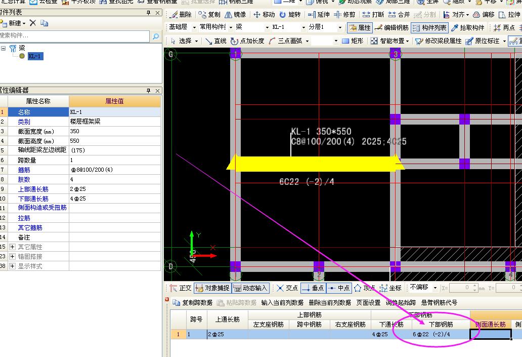522x357 pixels.
Task: Toggle the 构件列表 component list button
Action: click(x=430, y=28)
